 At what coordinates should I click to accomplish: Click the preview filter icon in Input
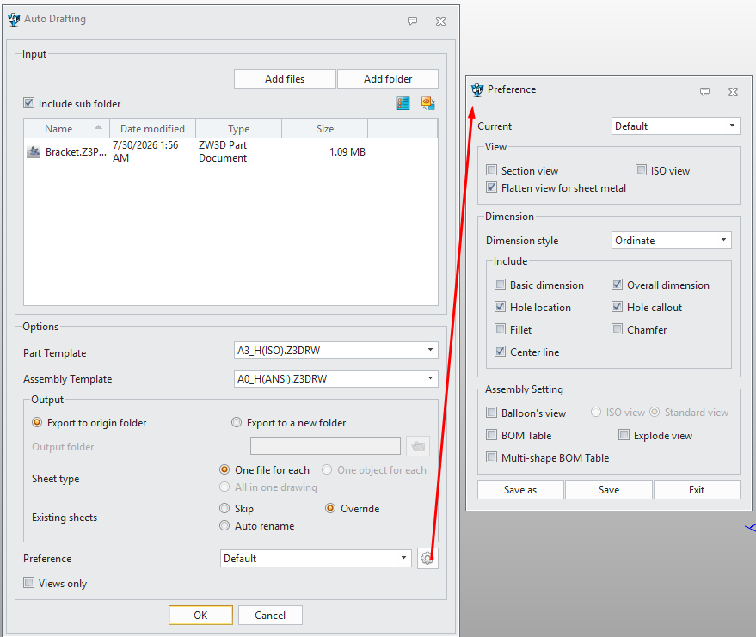[427, 103]
